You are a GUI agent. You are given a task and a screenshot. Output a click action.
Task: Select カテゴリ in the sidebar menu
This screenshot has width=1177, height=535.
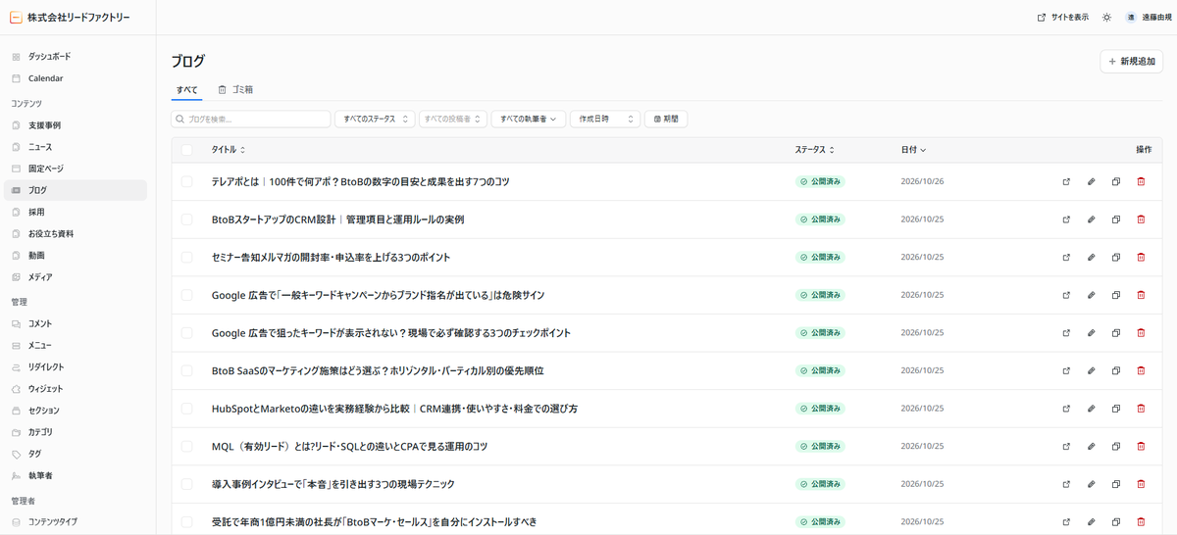click(76, 432)
